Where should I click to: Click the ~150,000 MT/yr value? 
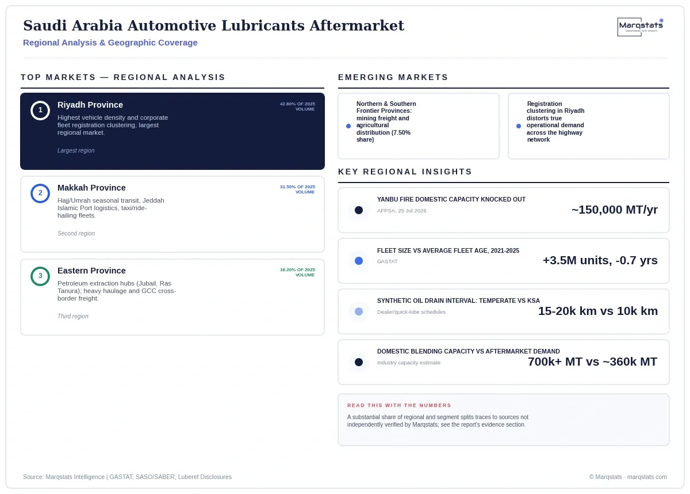coord(615,210)
